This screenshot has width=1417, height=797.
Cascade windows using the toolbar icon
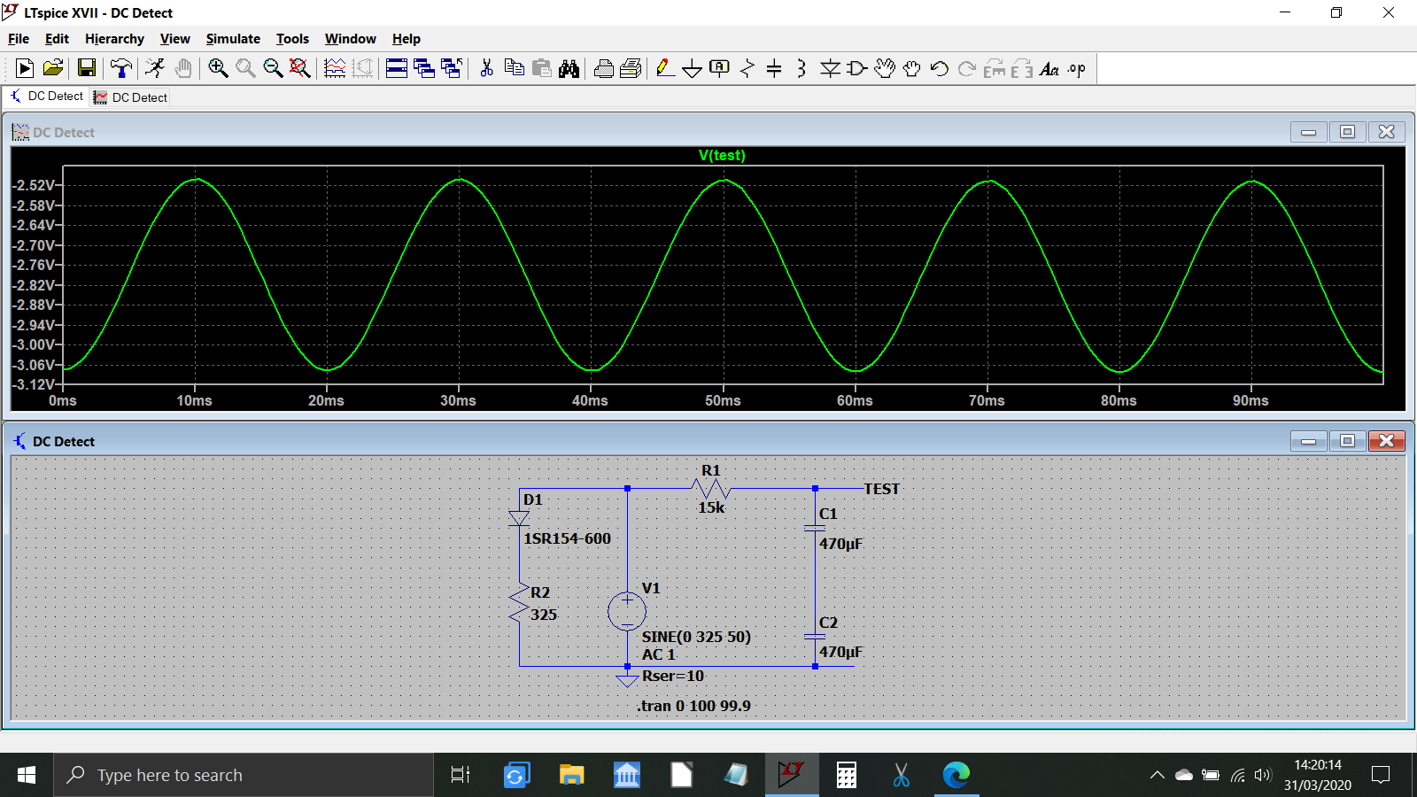(424, 68)
